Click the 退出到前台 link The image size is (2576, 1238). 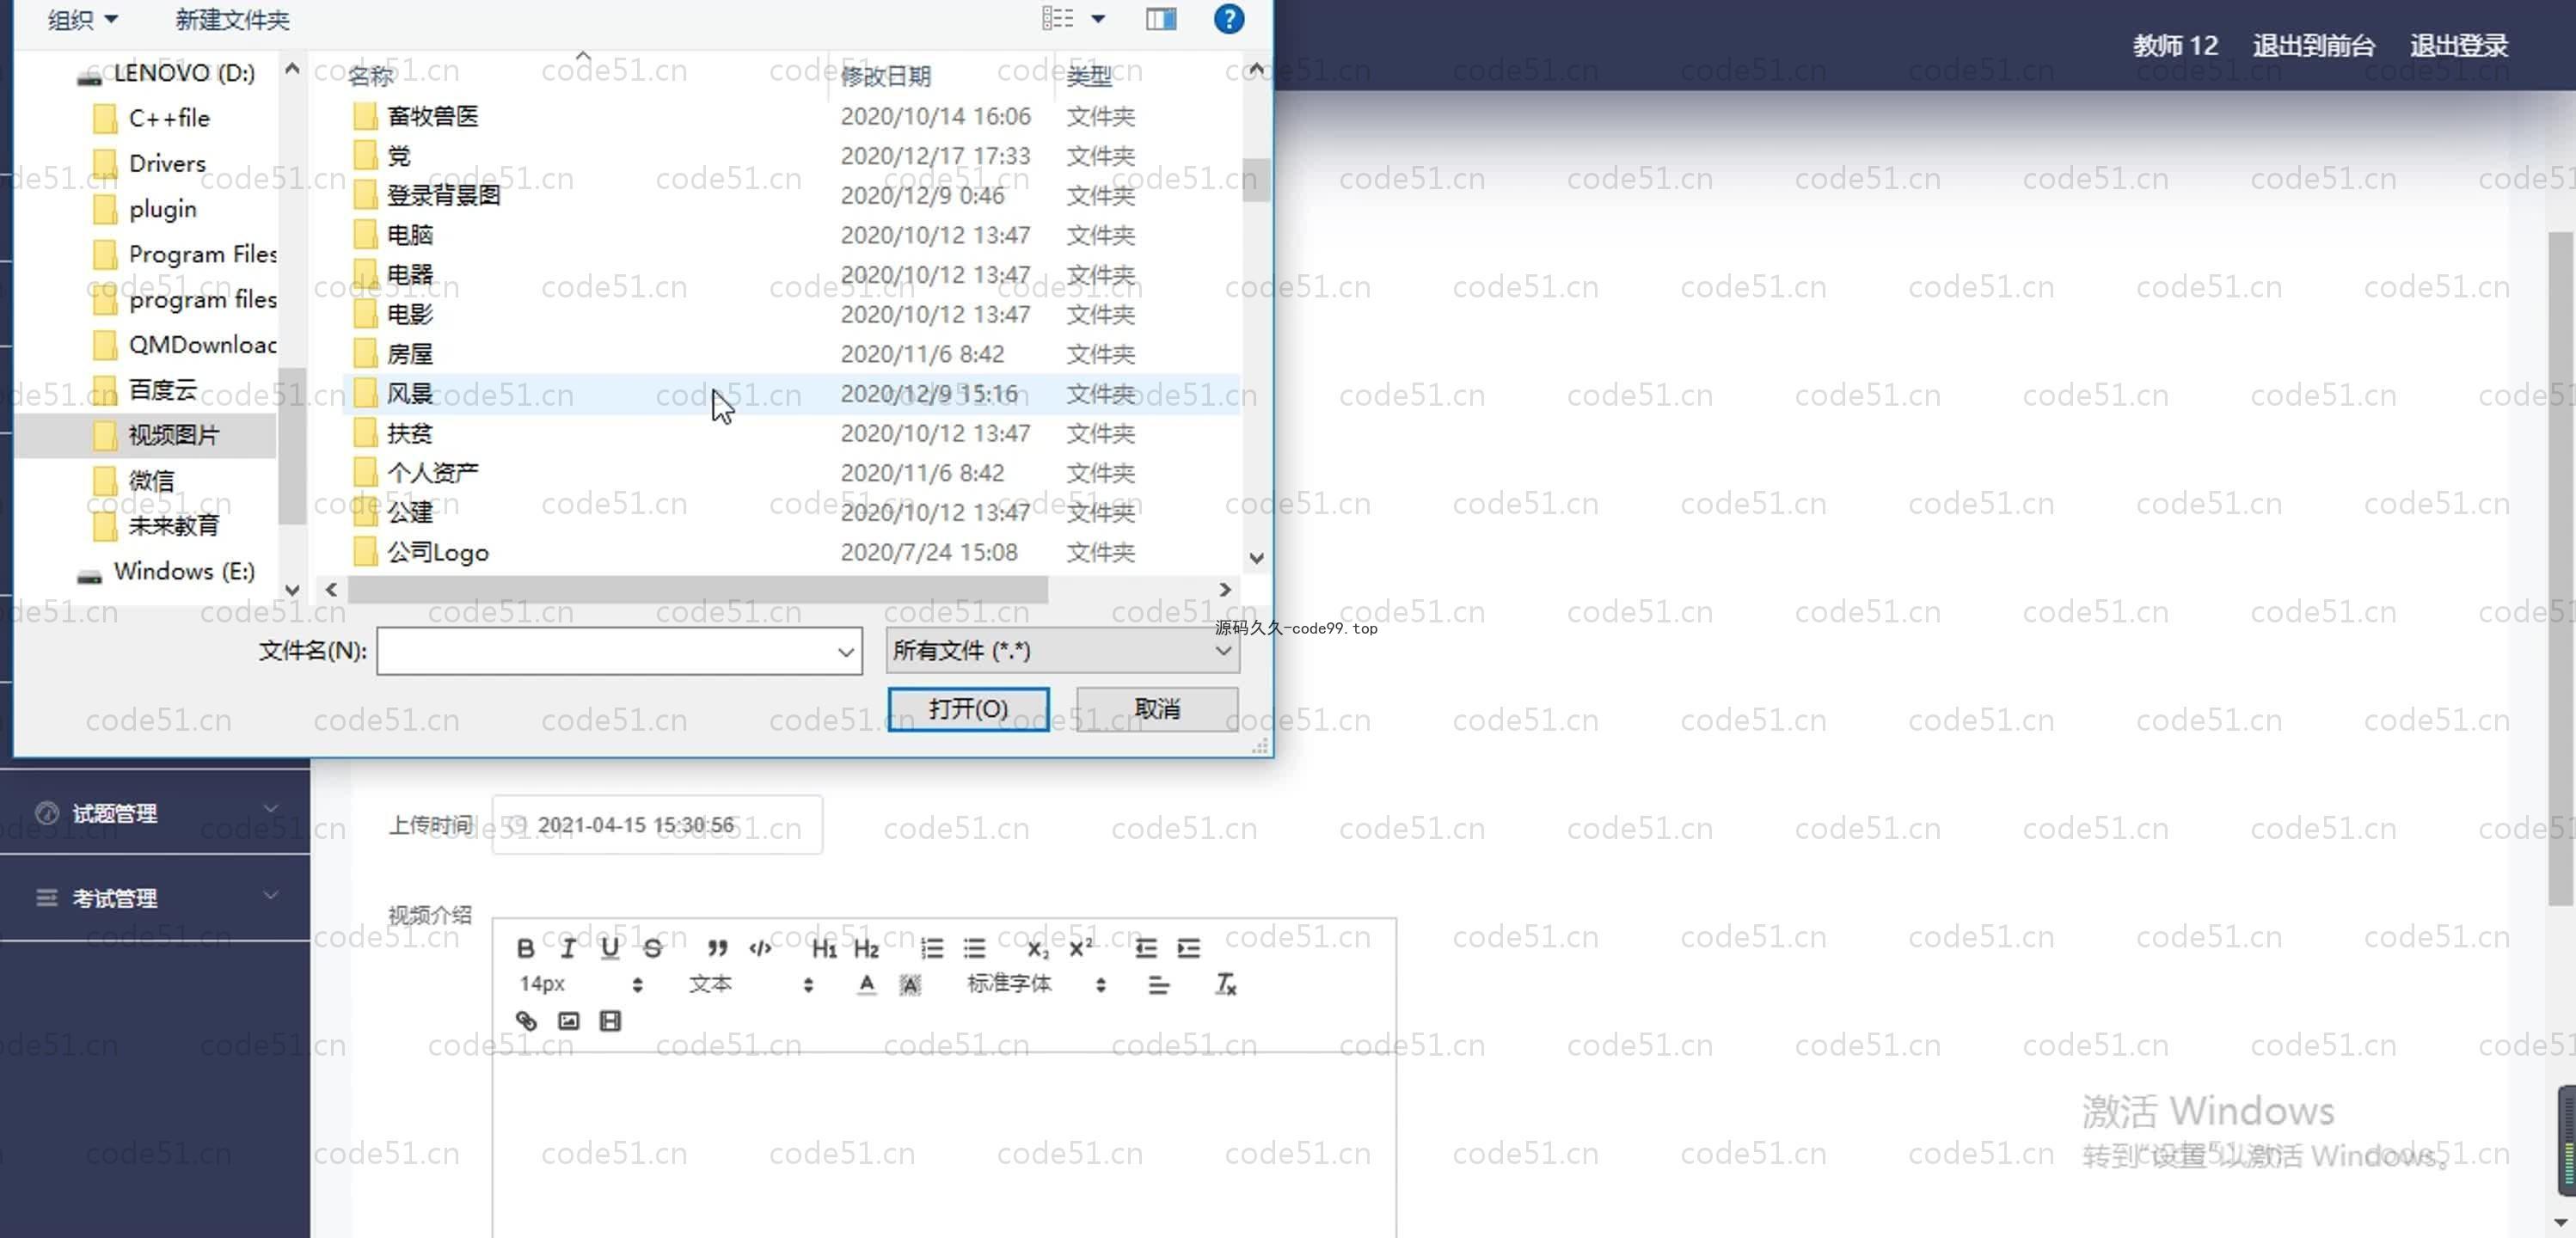(2313, 45)
